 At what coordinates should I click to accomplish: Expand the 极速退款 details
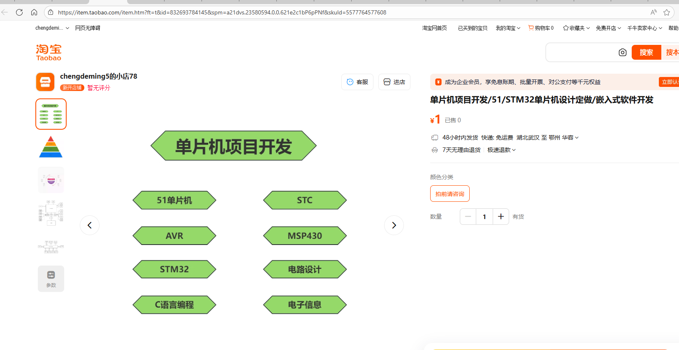[x=501, y=150]
